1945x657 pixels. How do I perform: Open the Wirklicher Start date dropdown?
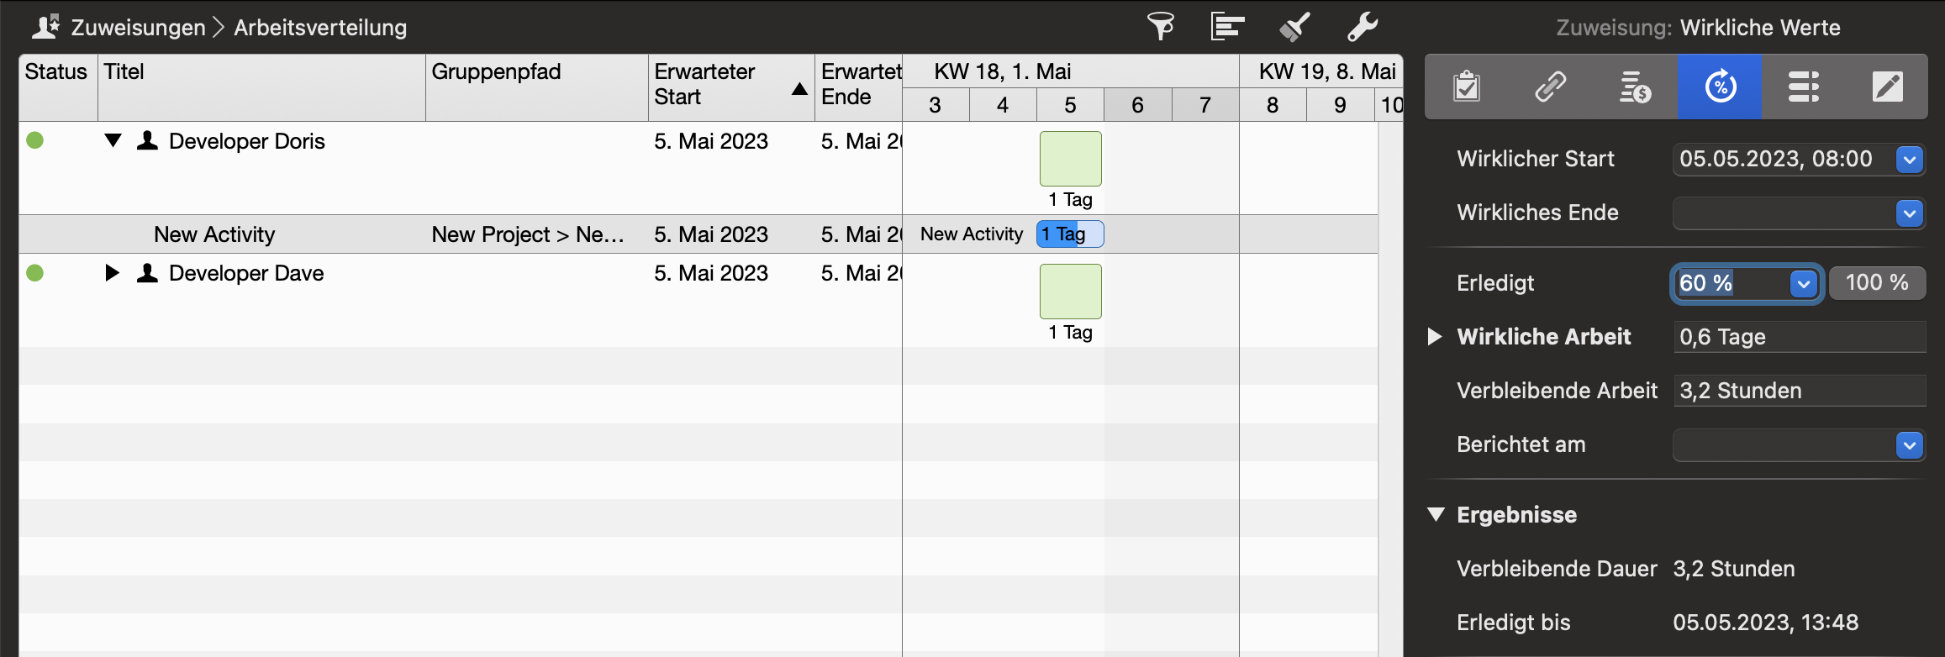click(1910, 159)
